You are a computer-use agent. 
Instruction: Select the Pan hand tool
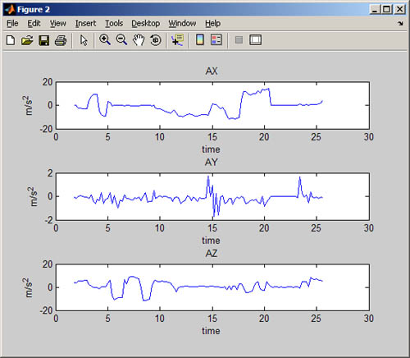point(139,40)
